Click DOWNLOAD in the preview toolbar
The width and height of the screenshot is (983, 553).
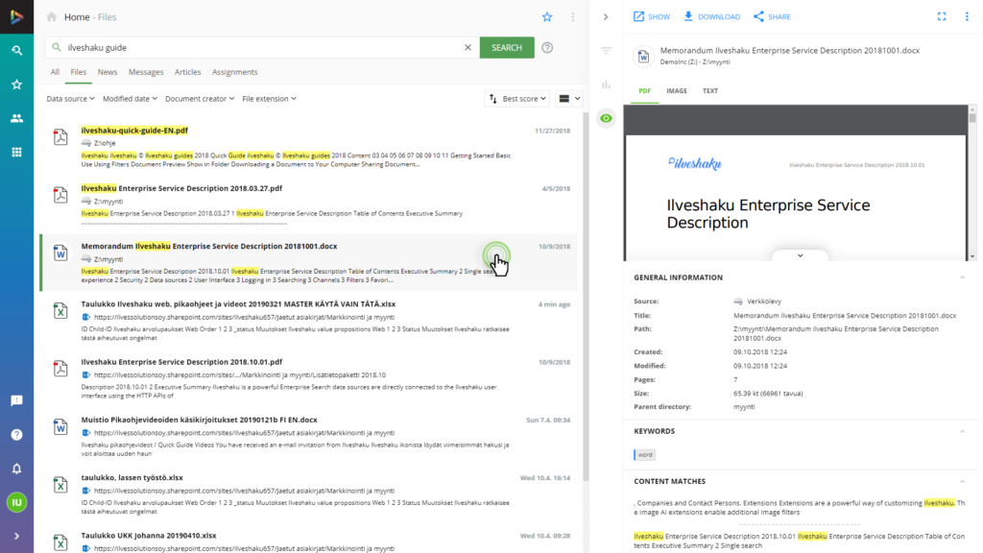coord(711,17)
